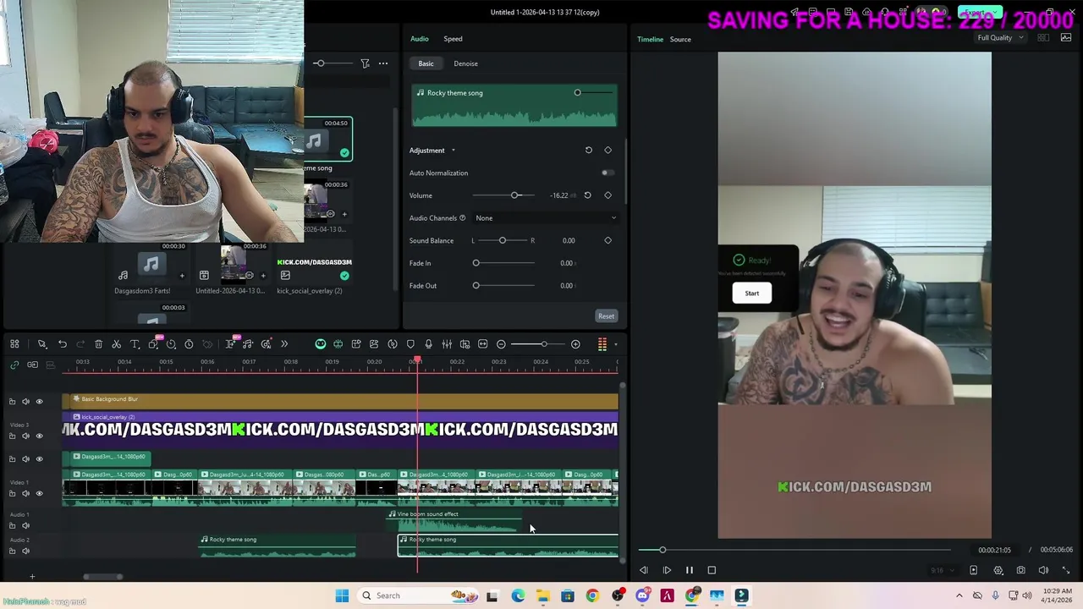Click the Volume slider handle

pos(514,195)
